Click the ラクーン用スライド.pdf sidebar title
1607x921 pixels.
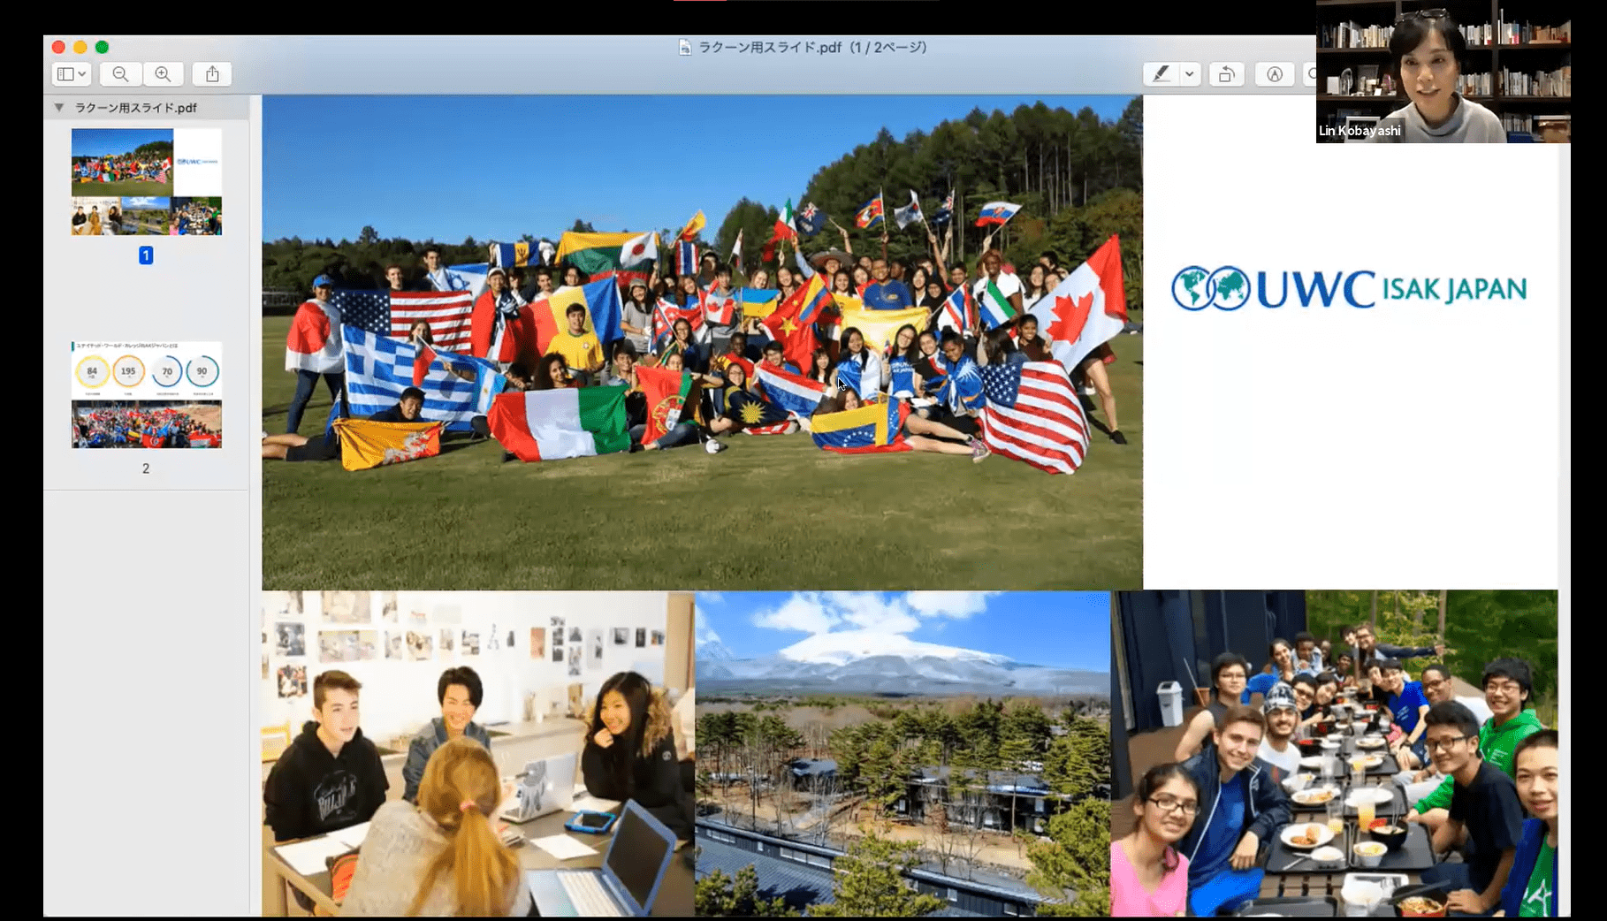point(136,108)
